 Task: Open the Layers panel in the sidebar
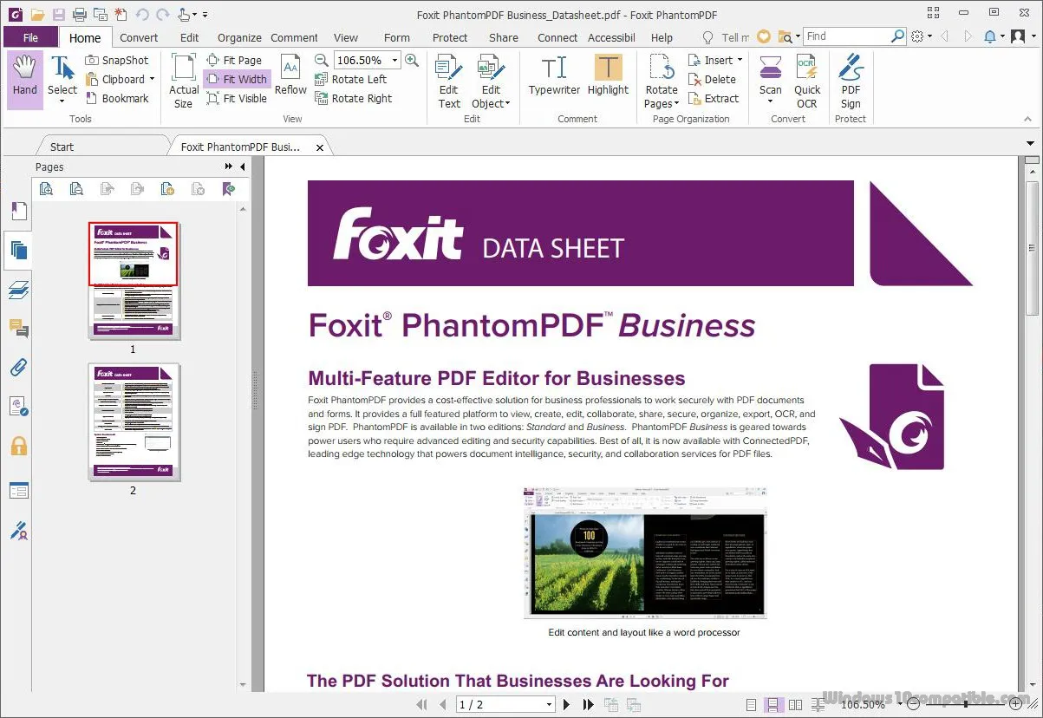click(18, 290)
